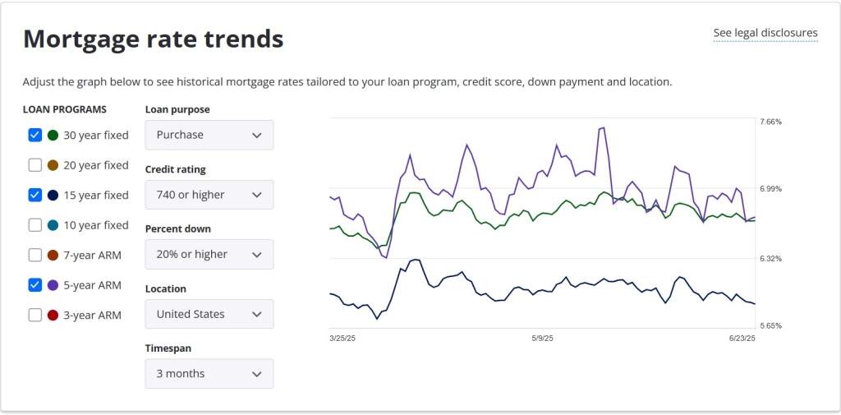Change the Location dropdown selection
The width and height of the screenshot is (841, 415).
(209, 314)
